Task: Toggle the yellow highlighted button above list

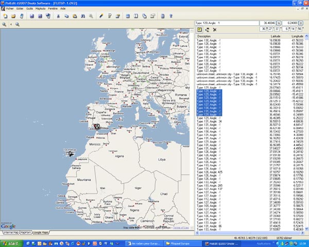Action: click(199, 30)
